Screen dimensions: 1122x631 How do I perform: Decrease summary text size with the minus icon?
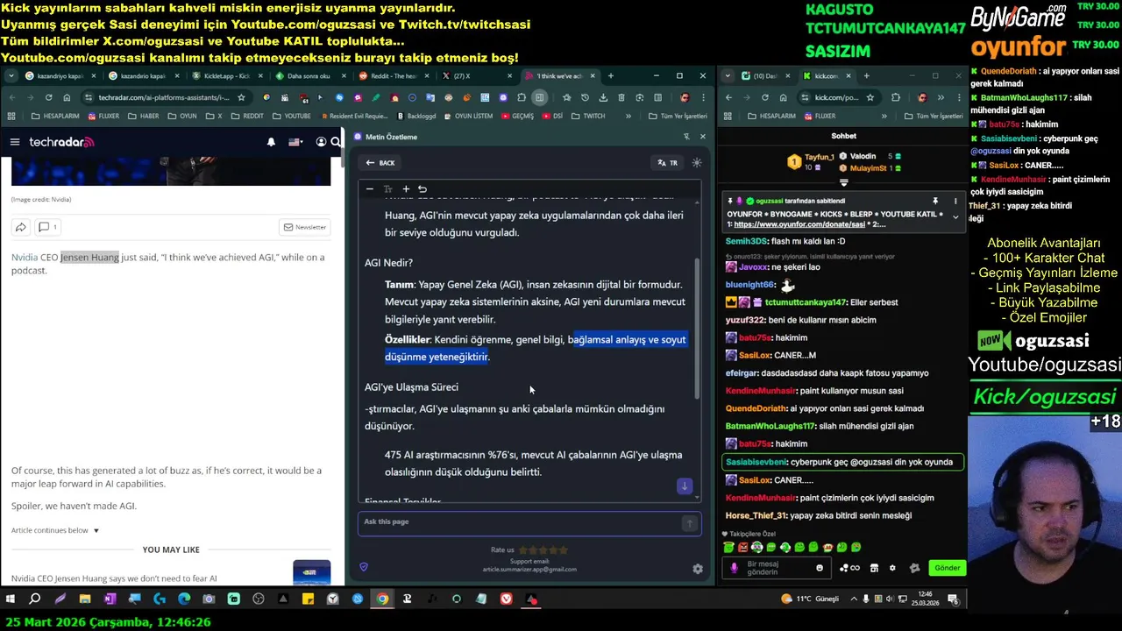click(370, 189)
